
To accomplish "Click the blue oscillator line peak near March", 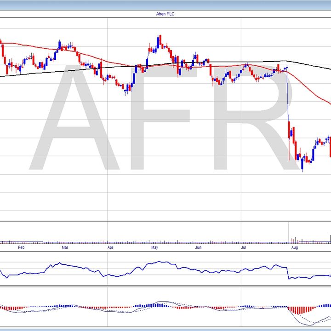I will [59, 263].
